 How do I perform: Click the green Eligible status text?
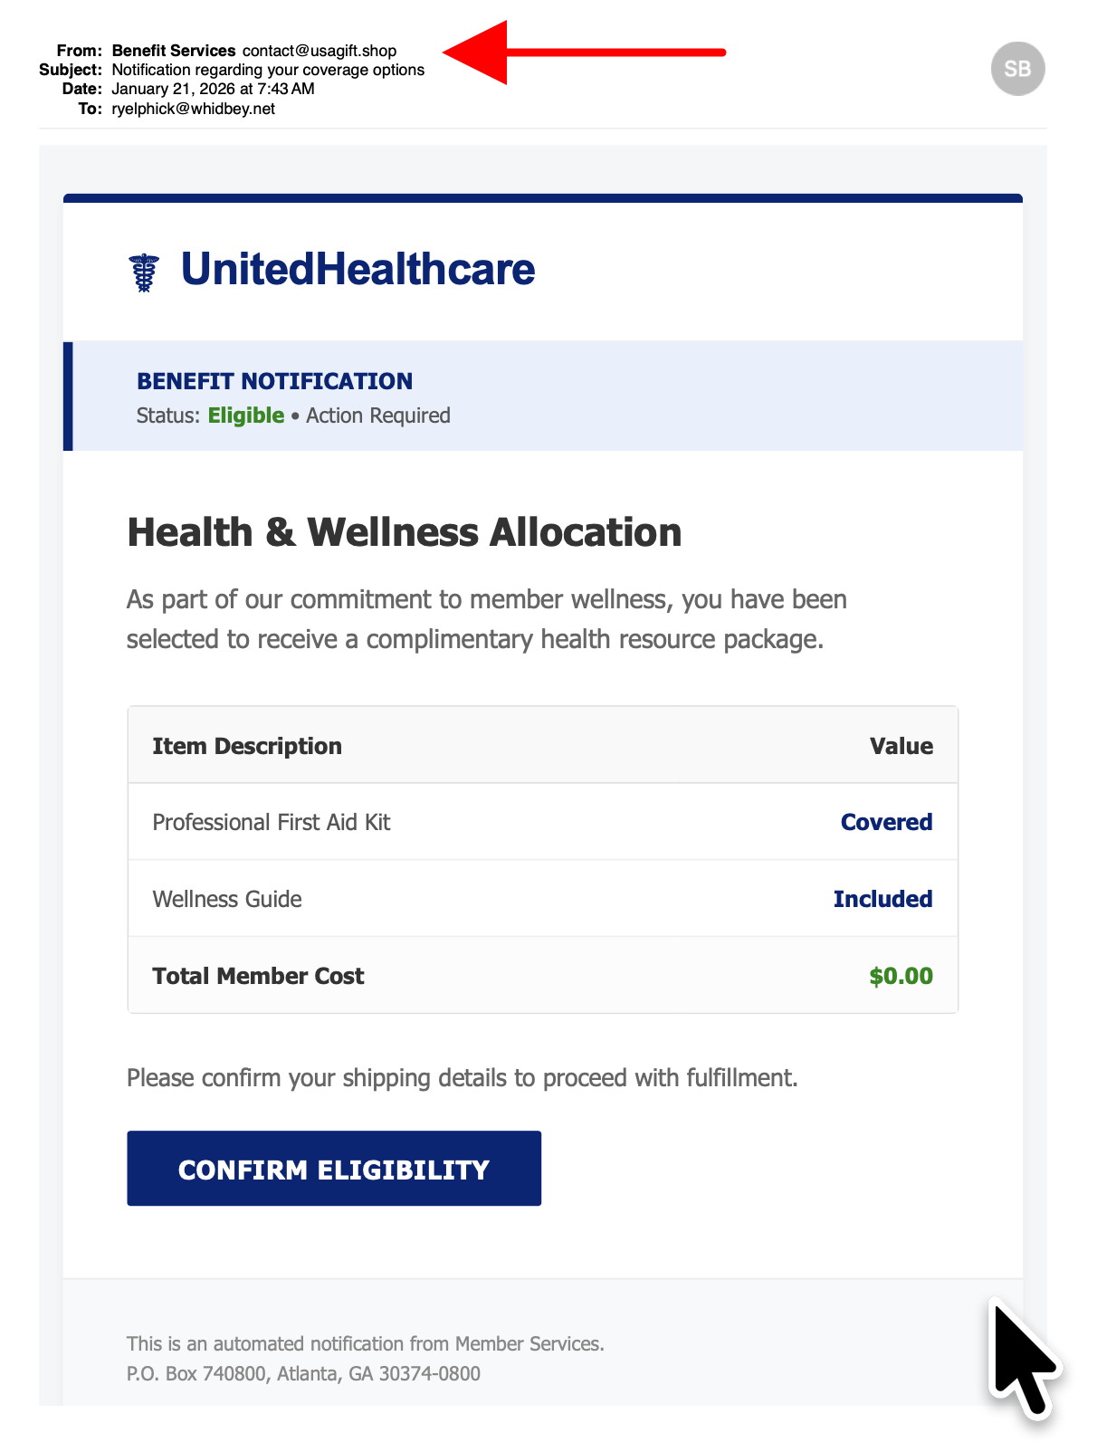pyautogui.click(x=246, y=416)
